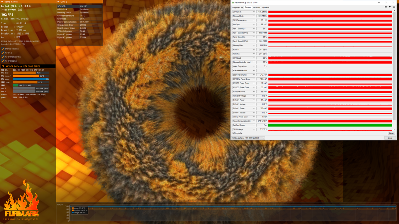Disable the GPU monitoring checkbox
The width and height of the screenshot is (399, 224).
pyautogui.click(x=3, y=57)
